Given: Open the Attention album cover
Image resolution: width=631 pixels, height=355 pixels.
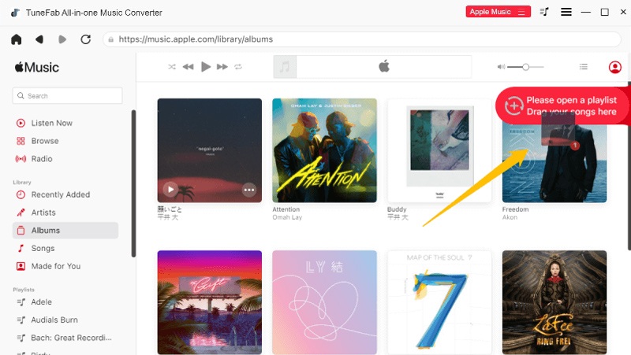Looking at the screenshot, I should click(x=324, y=150).
